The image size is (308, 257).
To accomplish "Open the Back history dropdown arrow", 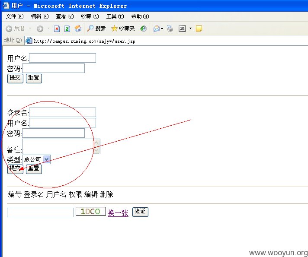I will (30, 29).
